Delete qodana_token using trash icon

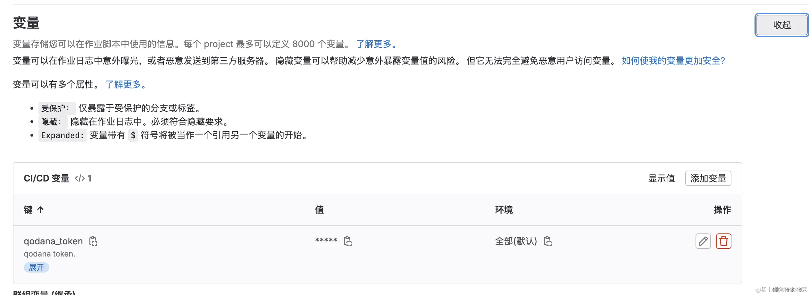[x=723, y=241]
